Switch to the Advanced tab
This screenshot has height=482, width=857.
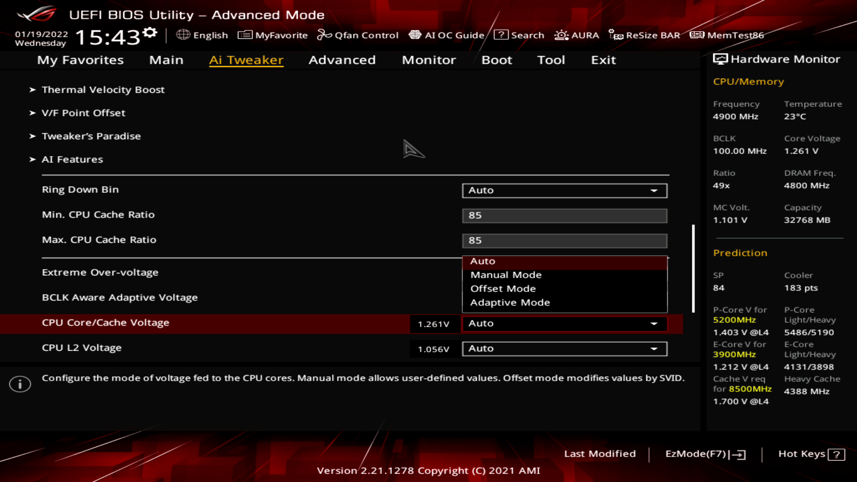coord(342,60)
